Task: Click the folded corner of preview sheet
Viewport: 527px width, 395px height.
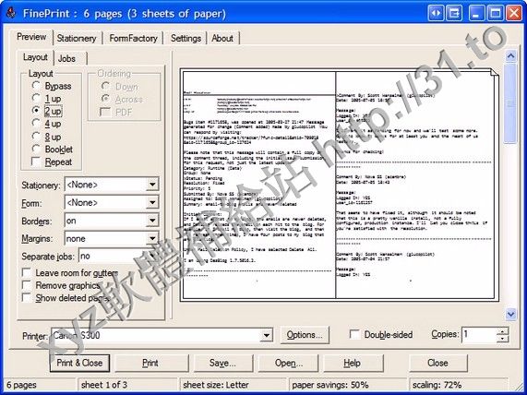Action: pos(495,73)
